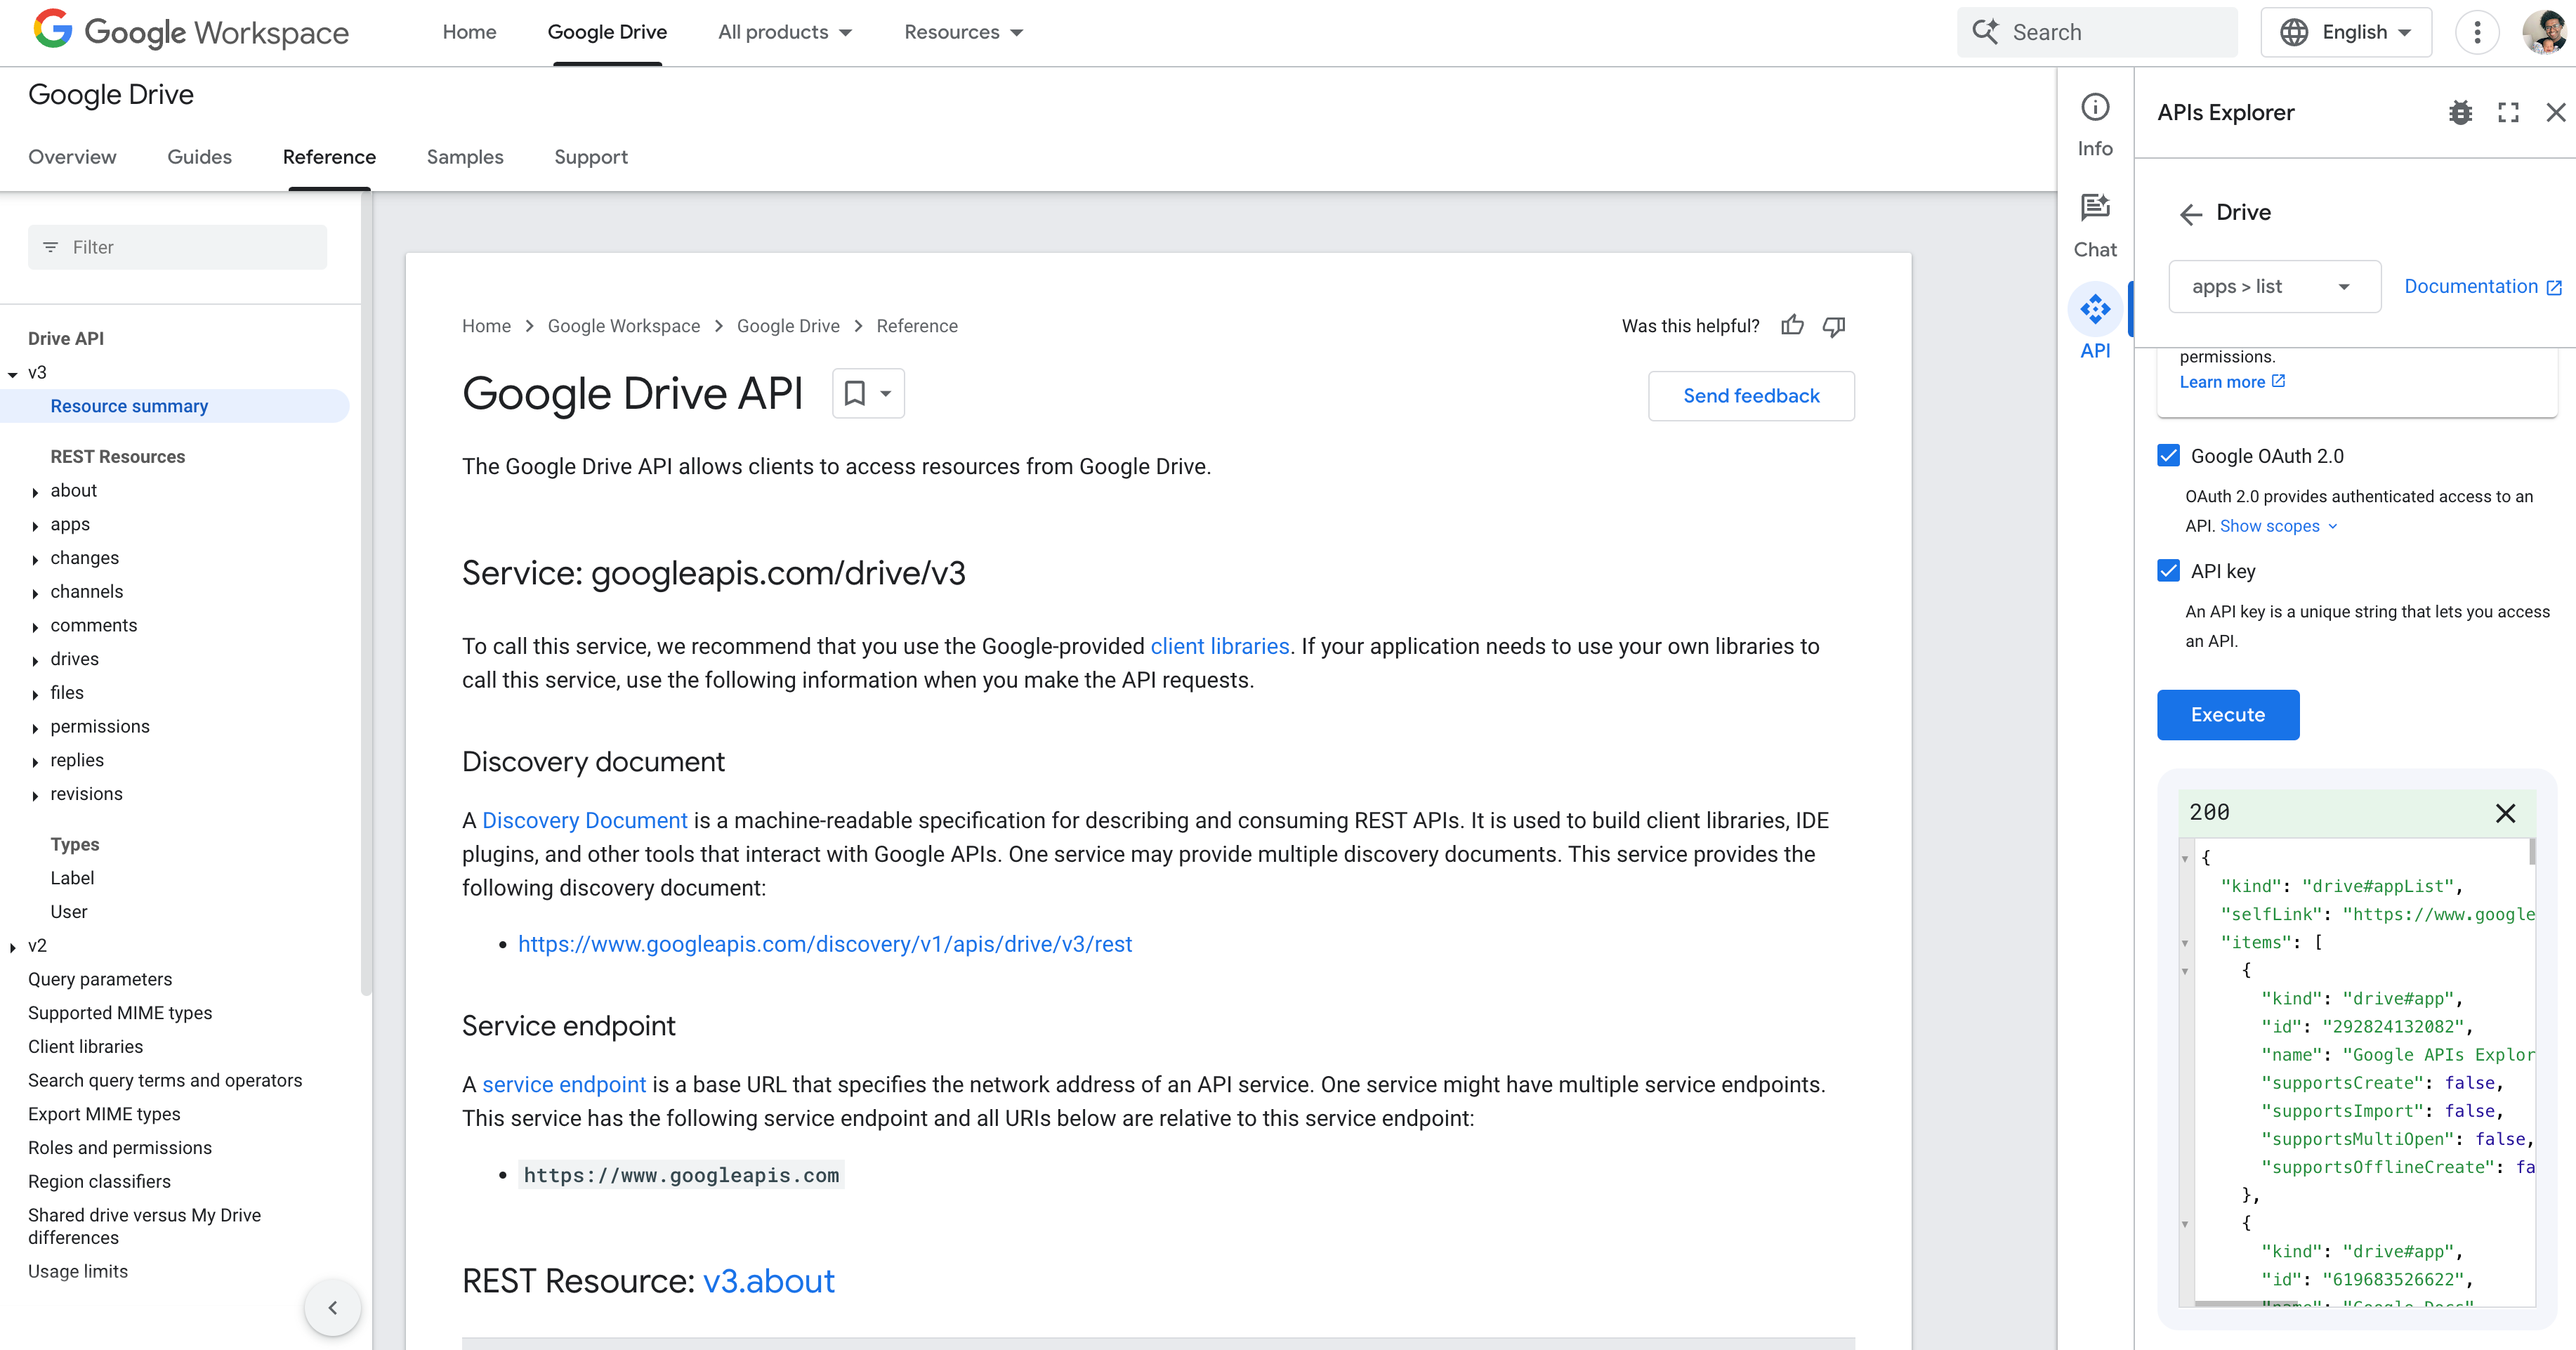Open the three-dot overflow menu

point(2477,32)
